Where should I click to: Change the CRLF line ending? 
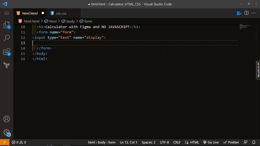tap(177, 142)
